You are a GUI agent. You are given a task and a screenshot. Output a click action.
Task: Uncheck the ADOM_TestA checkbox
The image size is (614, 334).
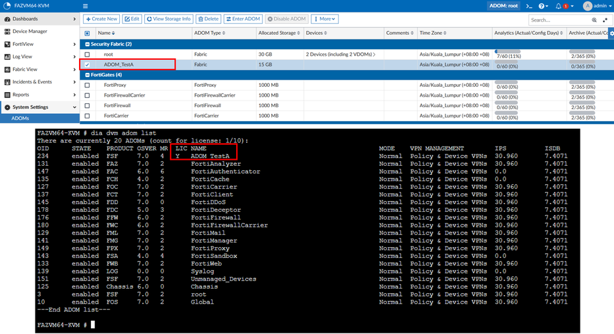87,64
